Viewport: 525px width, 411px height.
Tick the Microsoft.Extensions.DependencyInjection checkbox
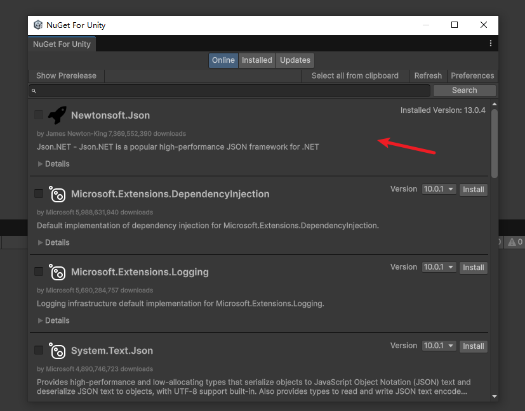[39, 193]
